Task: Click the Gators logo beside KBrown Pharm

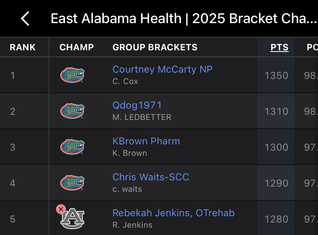Action: tap(72, 147)
